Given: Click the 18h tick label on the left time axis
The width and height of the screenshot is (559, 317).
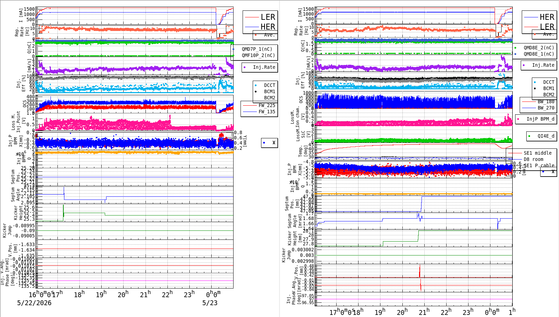Looking at the screenshot, I should (x=79, y=294).
